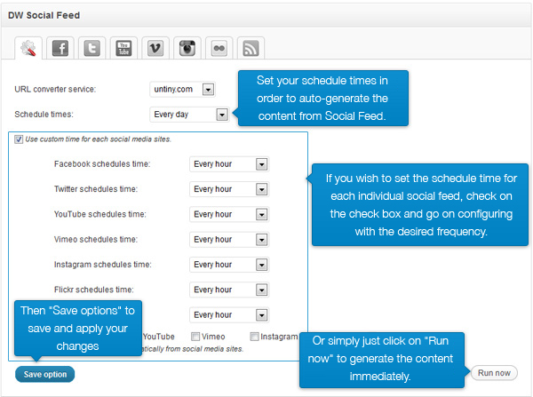
Task: Click the 'URL converter service:' label
Action: pyautogui.click(x=55, y=90)
